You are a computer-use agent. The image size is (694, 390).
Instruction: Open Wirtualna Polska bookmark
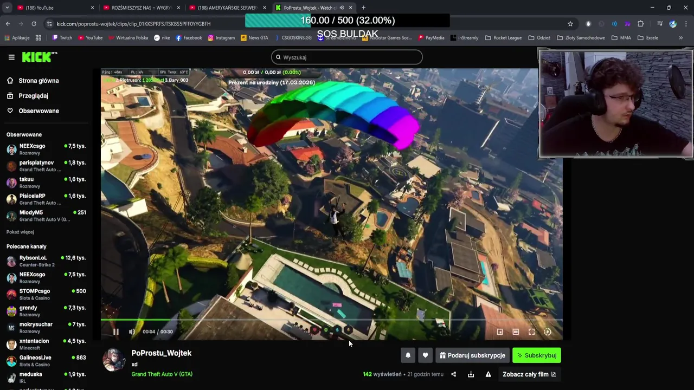pos(128,38)
